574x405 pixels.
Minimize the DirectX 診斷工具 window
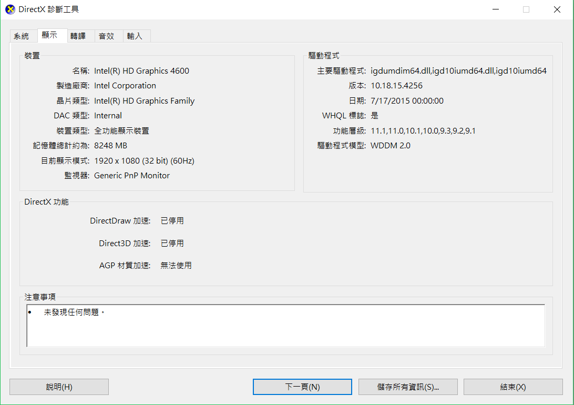tap(496, 9)
